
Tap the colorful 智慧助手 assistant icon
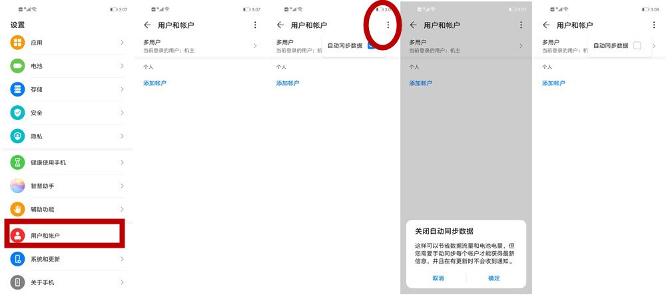(x=17, y=186)
